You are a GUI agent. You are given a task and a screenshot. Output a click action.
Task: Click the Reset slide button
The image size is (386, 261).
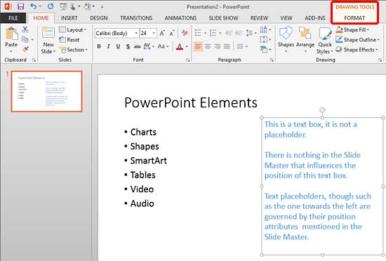coord(69,39)
